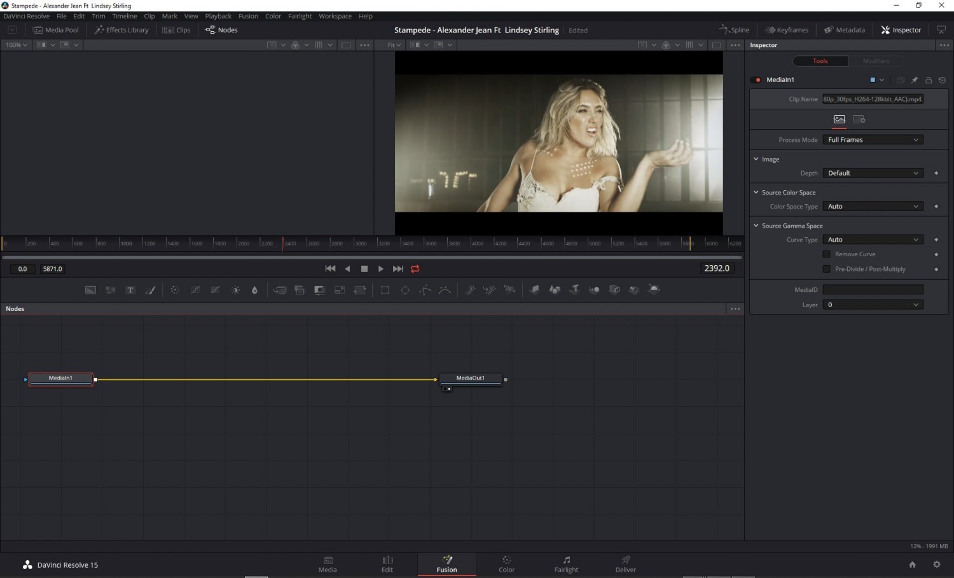Open the settings tab icon in Inspector
The image size is (954, 578).
pyautogui.click(x=859, y=120)
